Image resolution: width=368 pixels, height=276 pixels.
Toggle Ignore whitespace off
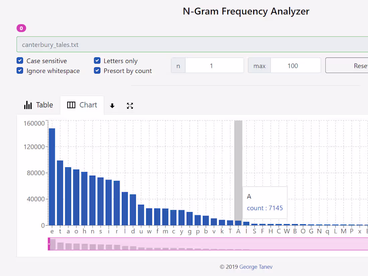[x=20, y=71]
